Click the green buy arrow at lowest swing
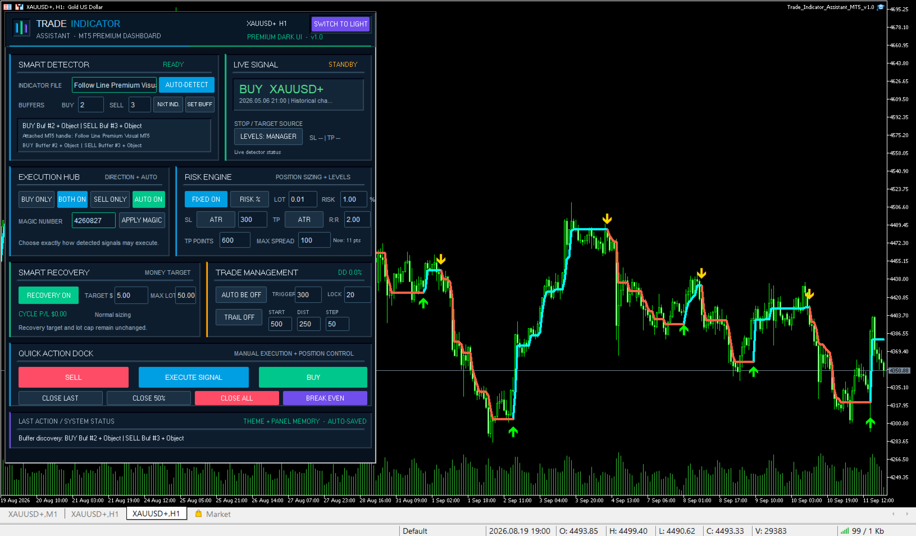916x536 pixels. (513, 431)
